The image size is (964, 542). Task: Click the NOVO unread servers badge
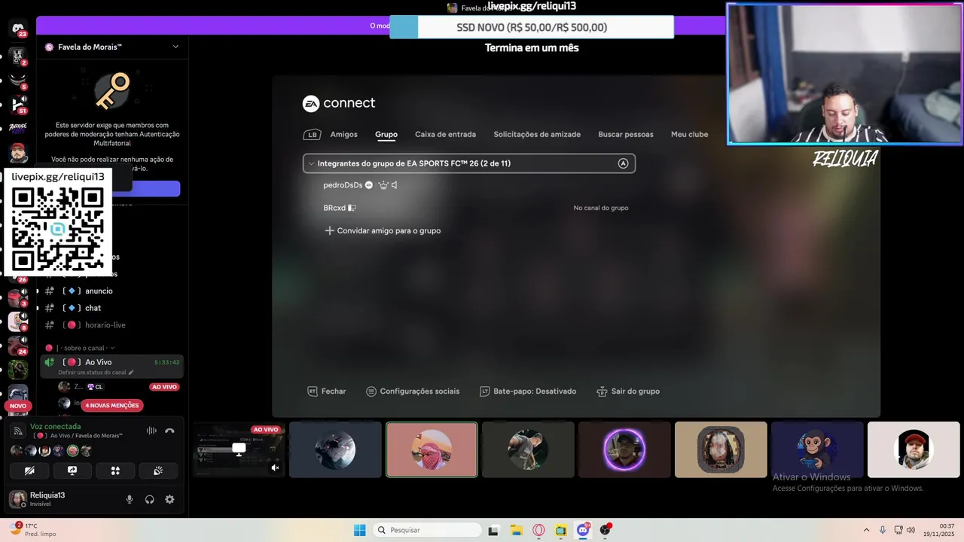pyautogui.click(x=18, y=406)
